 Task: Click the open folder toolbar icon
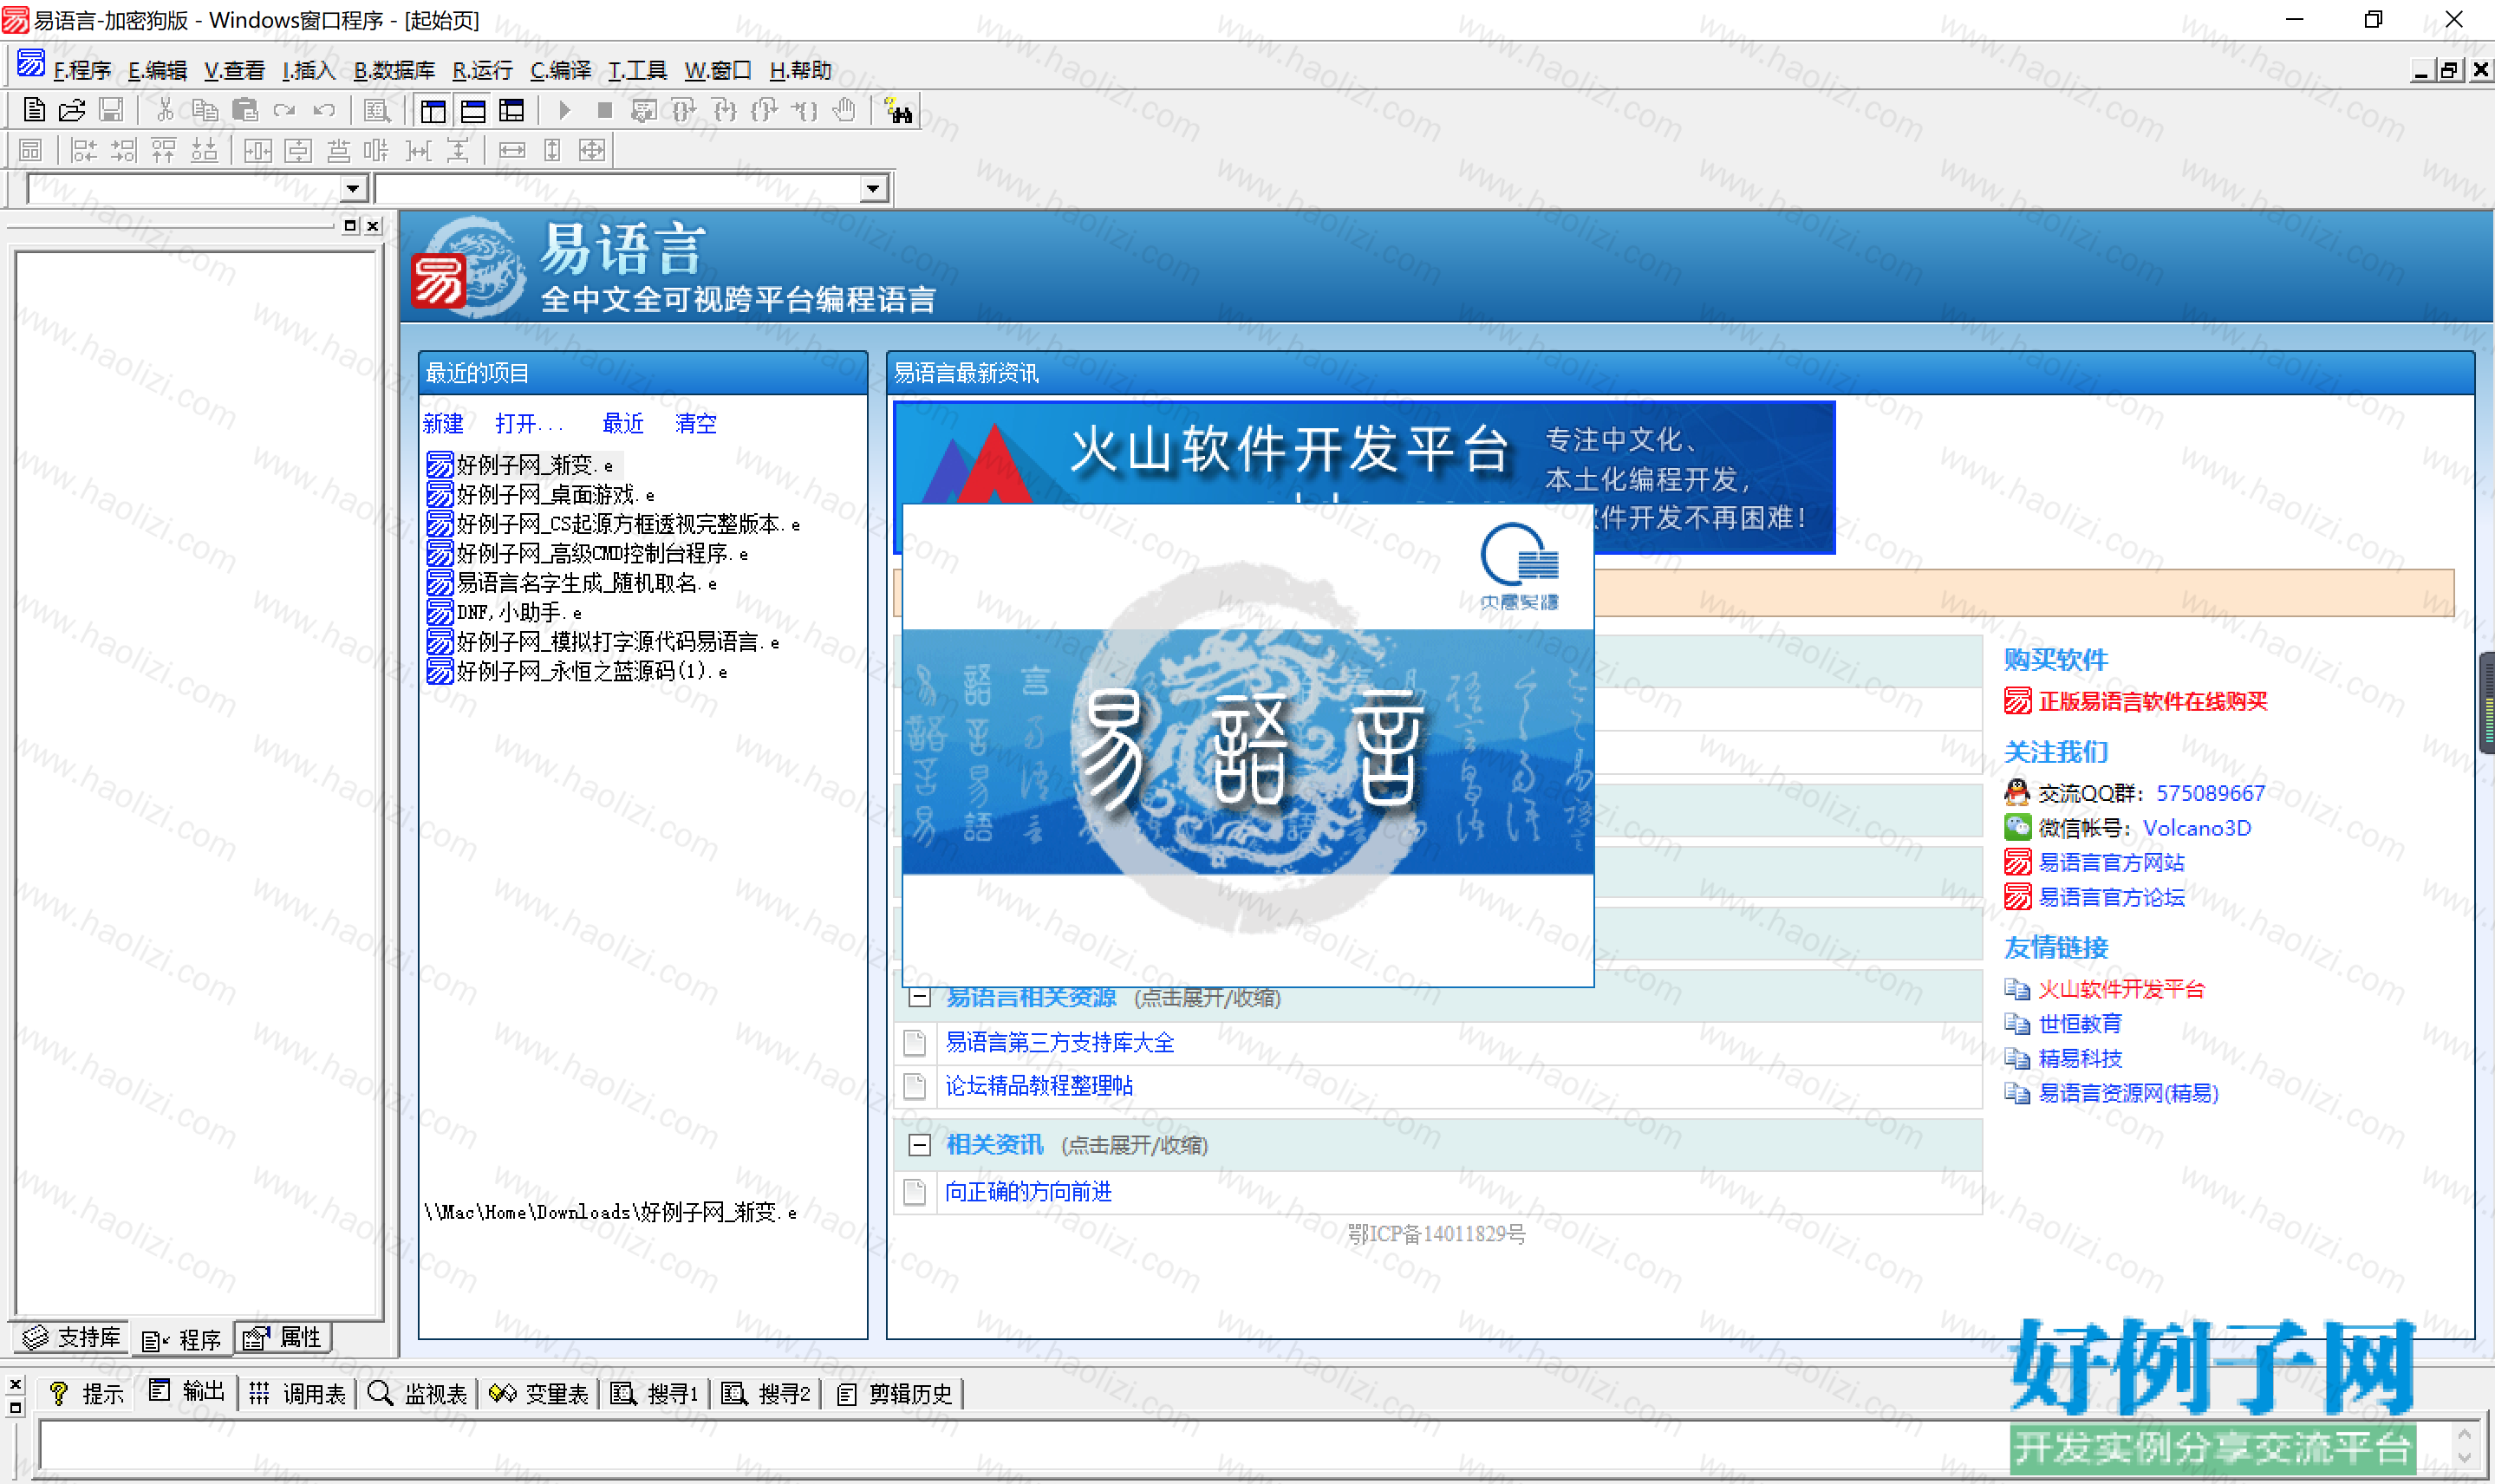tap(72, 110)
